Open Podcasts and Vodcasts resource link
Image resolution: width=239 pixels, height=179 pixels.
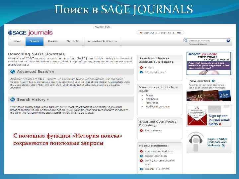[x=159, y=151]
